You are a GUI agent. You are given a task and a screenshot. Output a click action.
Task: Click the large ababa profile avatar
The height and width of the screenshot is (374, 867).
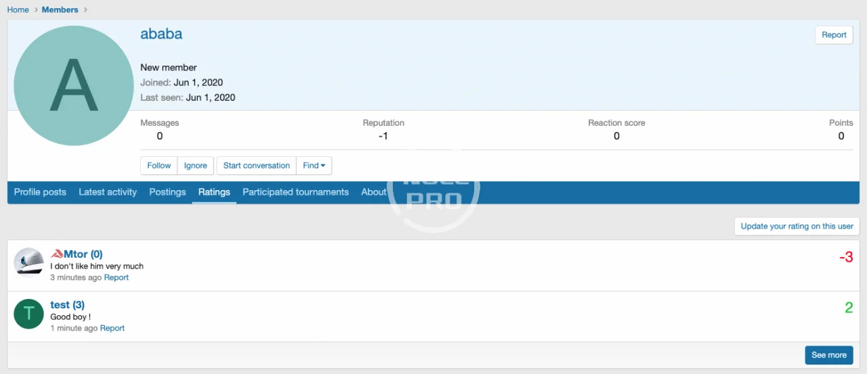(74, 86)
